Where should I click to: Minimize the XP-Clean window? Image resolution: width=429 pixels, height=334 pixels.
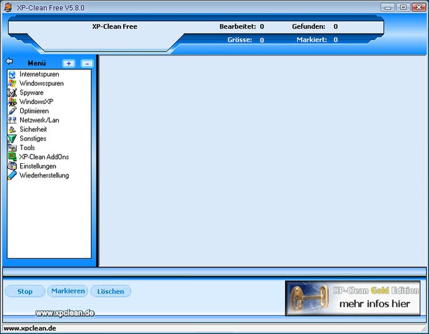click(388, 8)
